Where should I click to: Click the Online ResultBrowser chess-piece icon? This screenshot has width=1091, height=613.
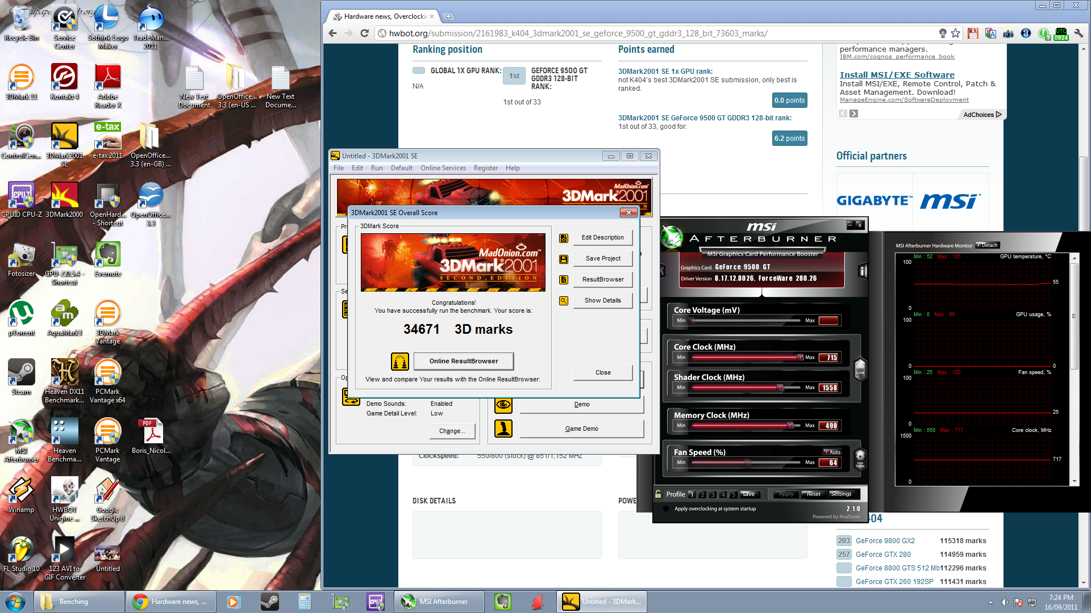point(400,361)
